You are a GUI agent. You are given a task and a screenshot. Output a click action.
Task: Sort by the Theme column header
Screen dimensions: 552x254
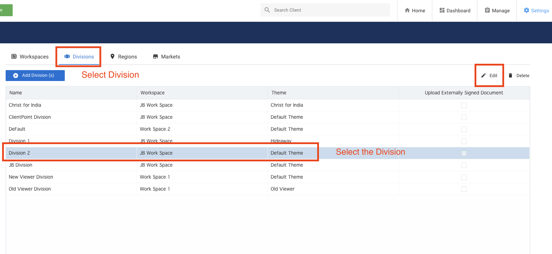(333, 93)
